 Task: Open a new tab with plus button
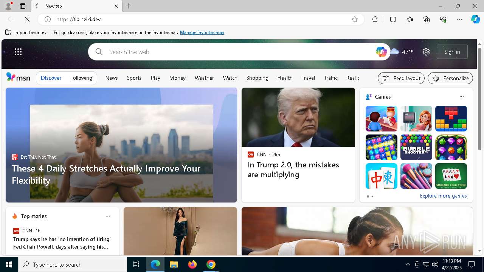tap(129, 6)
